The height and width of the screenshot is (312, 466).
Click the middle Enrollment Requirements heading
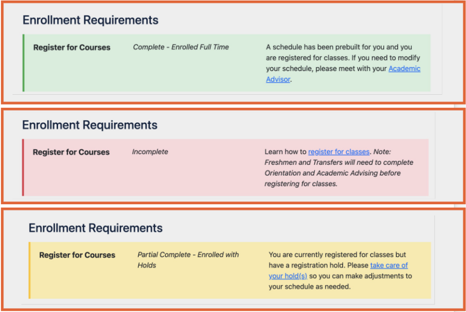pyautogui.click(x=90, y=125)
